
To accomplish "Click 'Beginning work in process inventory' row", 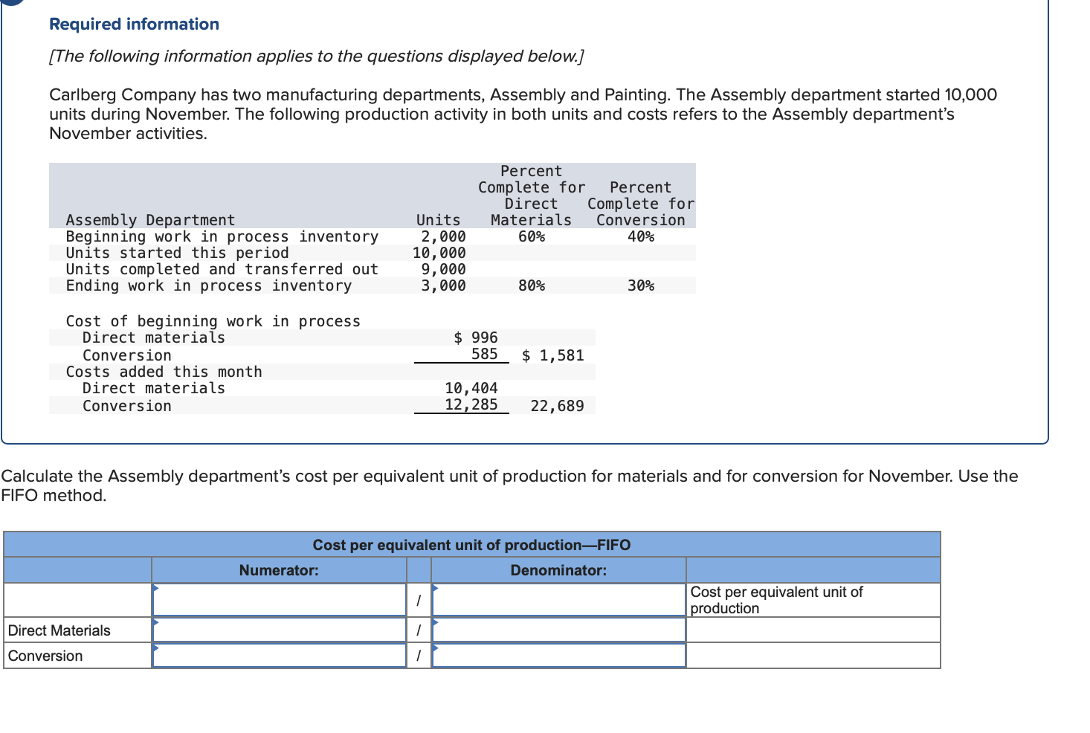I will pyautogui.click(x=373, y=236).
